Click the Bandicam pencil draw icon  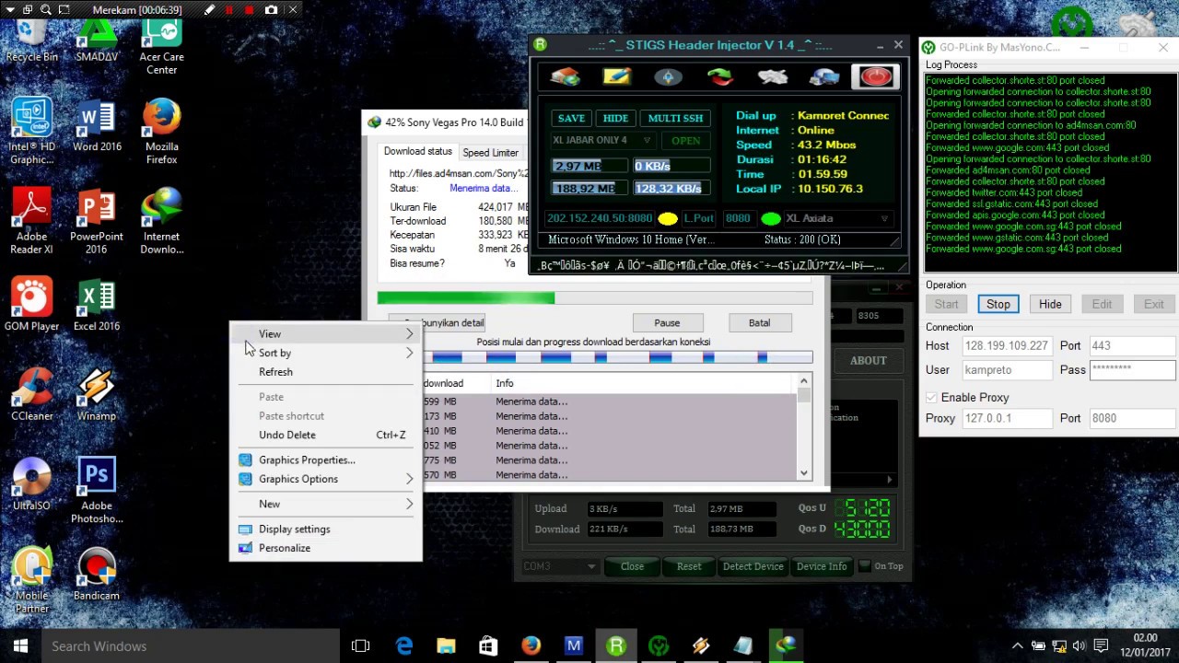(x=209, y=10)
